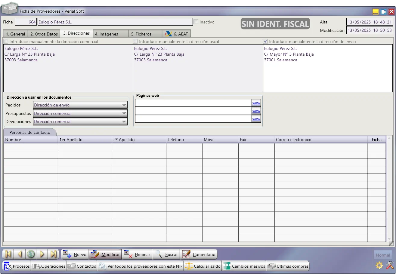Screen dimensions: 396x274
Task: Click the hammer and wrench tools icon
Action: tap(390, 265)
